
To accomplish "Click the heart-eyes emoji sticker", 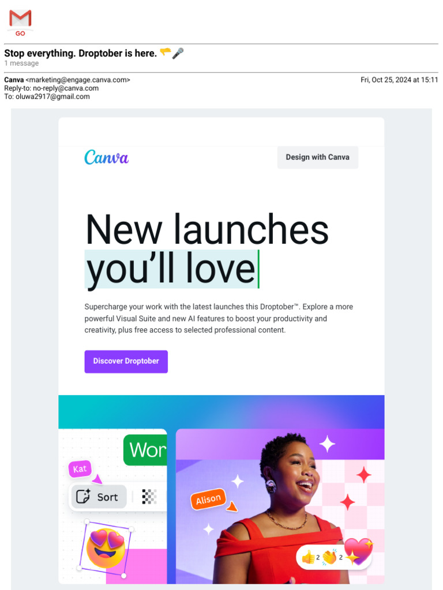I will coord(106,549).
